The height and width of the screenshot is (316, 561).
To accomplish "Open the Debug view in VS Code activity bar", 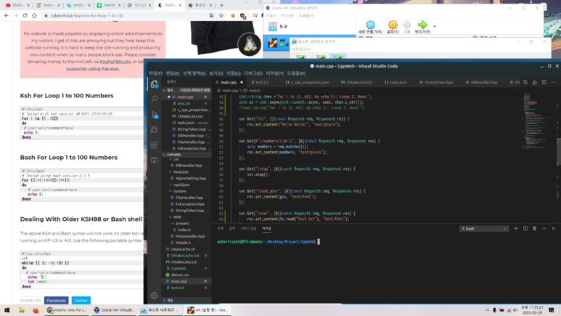I will pos(154,130).
